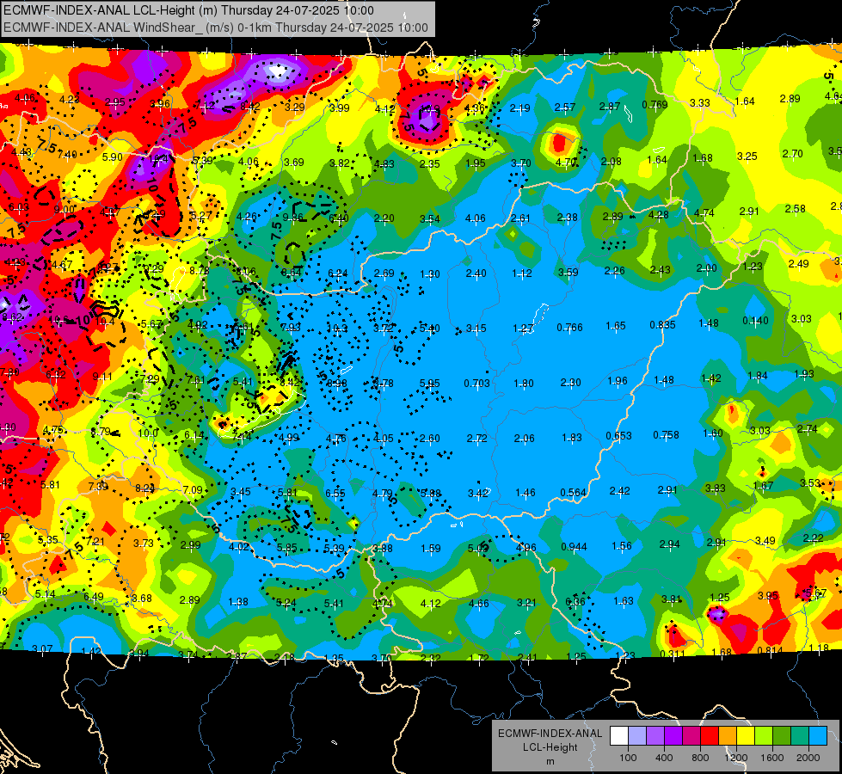The height and width of the screenshot is (774, 842).
Task: Click the light lavender legend swatch
Action: 637,736
